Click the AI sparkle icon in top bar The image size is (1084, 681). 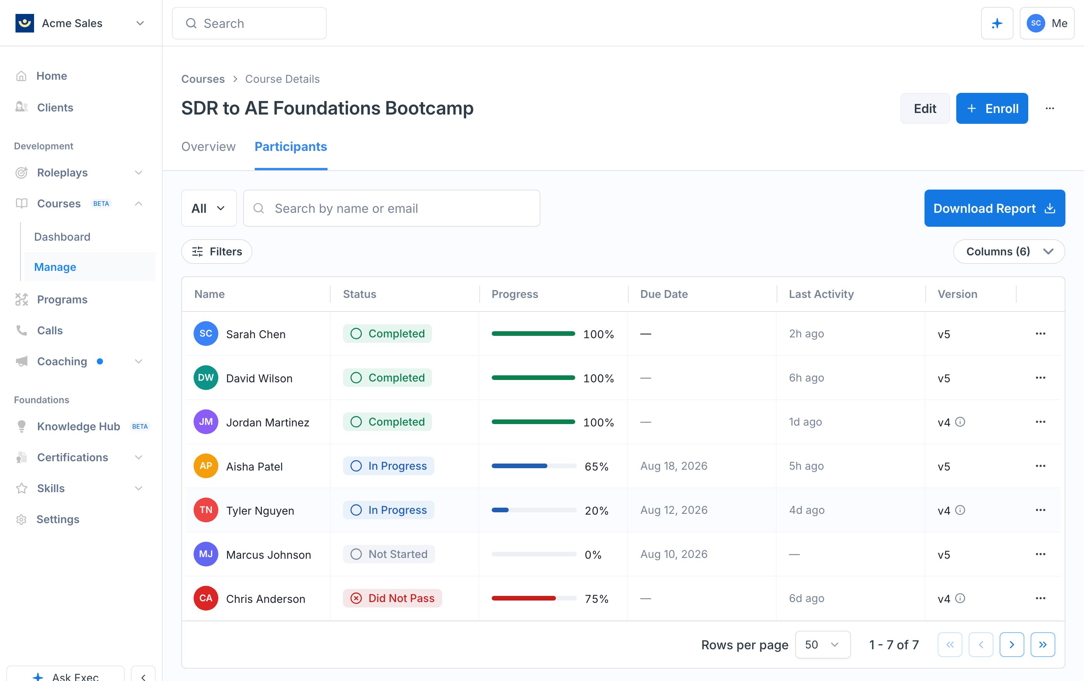pyautogui.click(x=997, y=23)
